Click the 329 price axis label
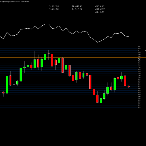The height and width of the screenshot is (146, 146). click(x=139, y=107)
